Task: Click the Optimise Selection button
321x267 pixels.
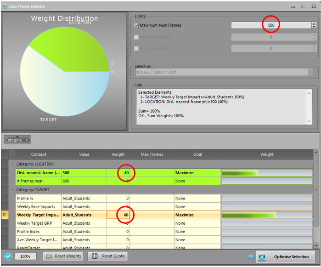Action: pyautogui.click(x=286, y=256)
